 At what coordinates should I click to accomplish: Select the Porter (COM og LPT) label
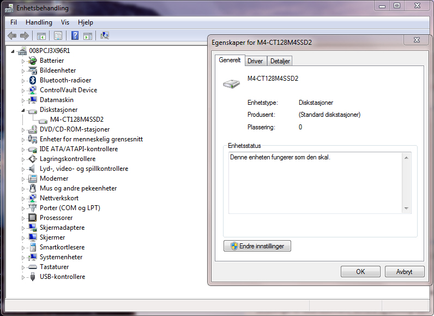pos(70,208)
